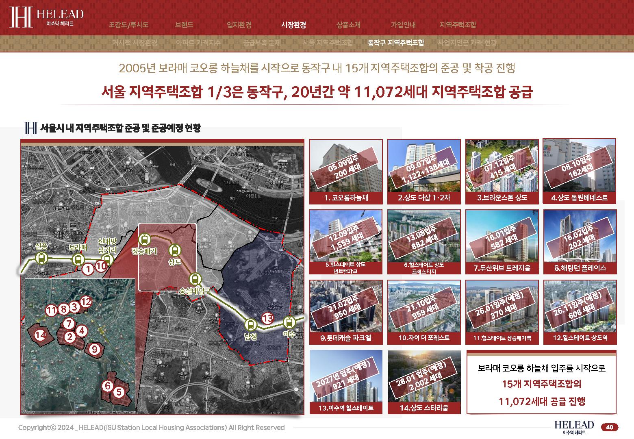Click inset map marker number 6
The image size is (634, 439).
coord(107,386)
